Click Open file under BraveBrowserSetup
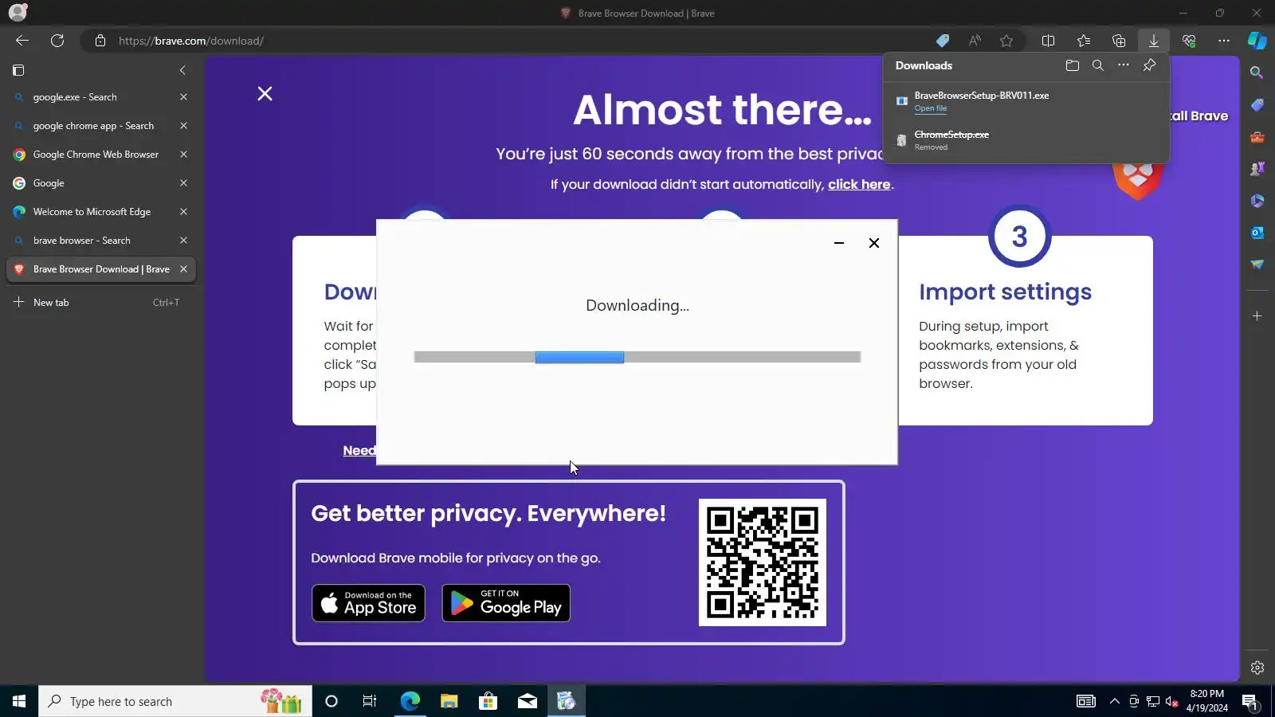 (x=931, y=108)
